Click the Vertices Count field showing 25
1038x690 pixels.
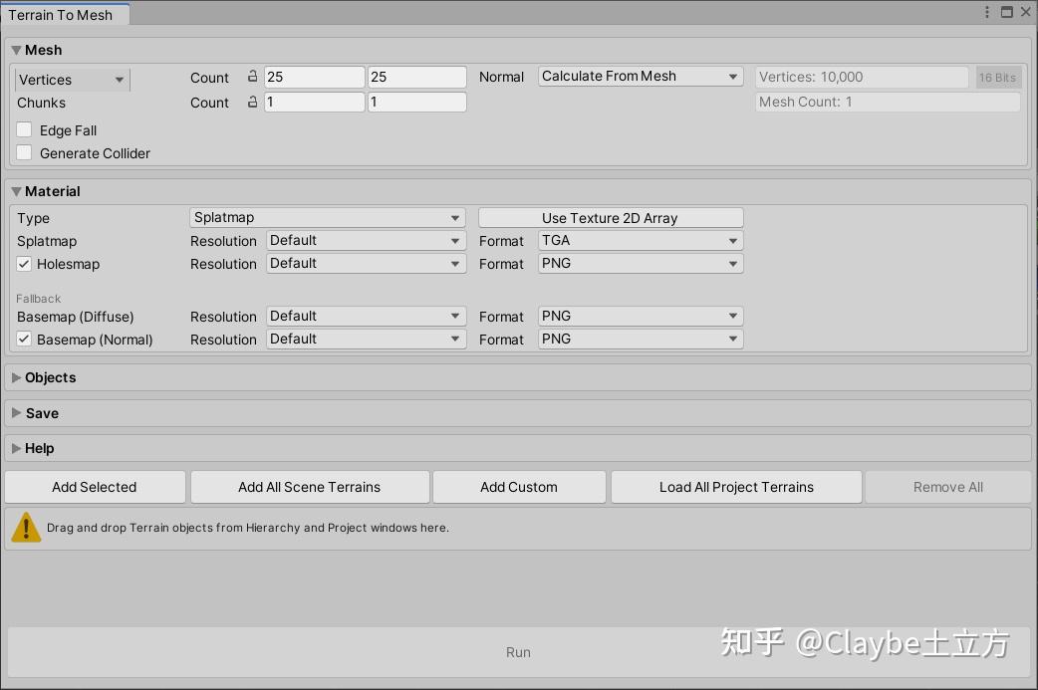pos(314,76)
